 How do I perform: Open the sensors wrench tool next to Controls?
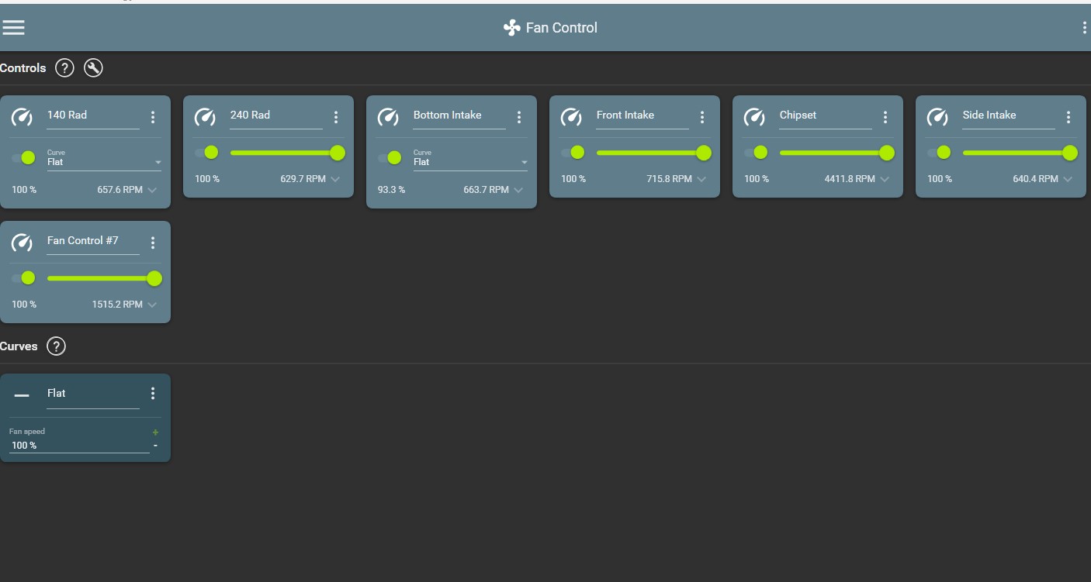pyautogui.click(x=93, y=67)
